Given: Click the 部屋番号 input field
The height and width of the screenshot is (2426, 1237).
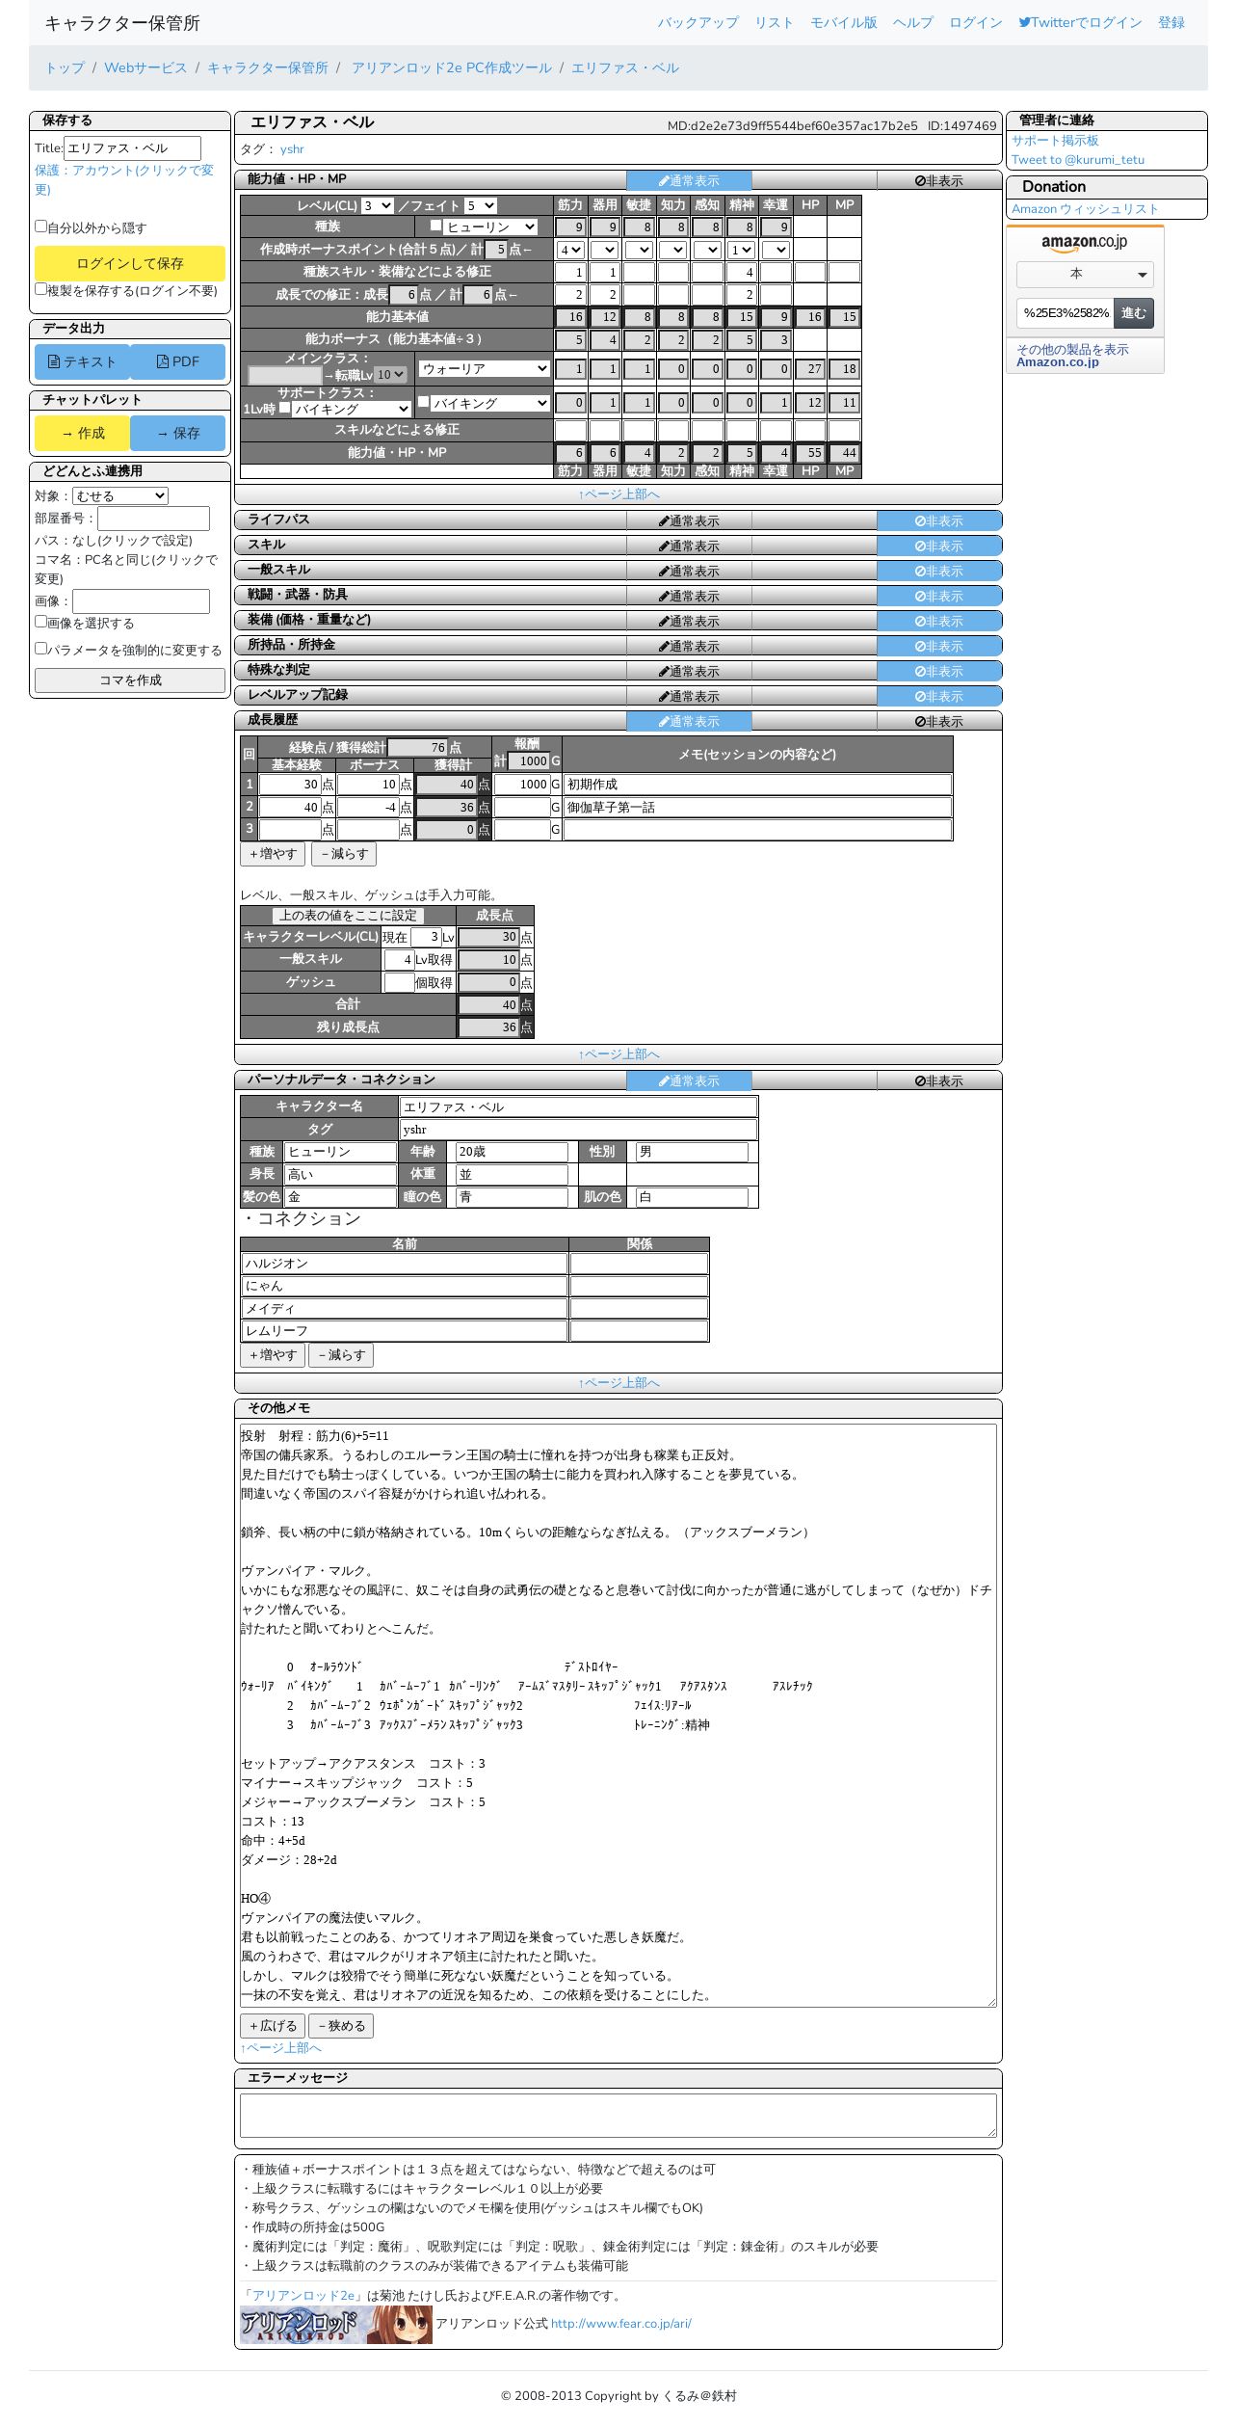Looking at the screenshot, I should [153, 519].
